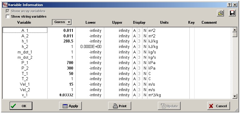
Task: Click the display digits 3 for h_1
Action: 139,41
